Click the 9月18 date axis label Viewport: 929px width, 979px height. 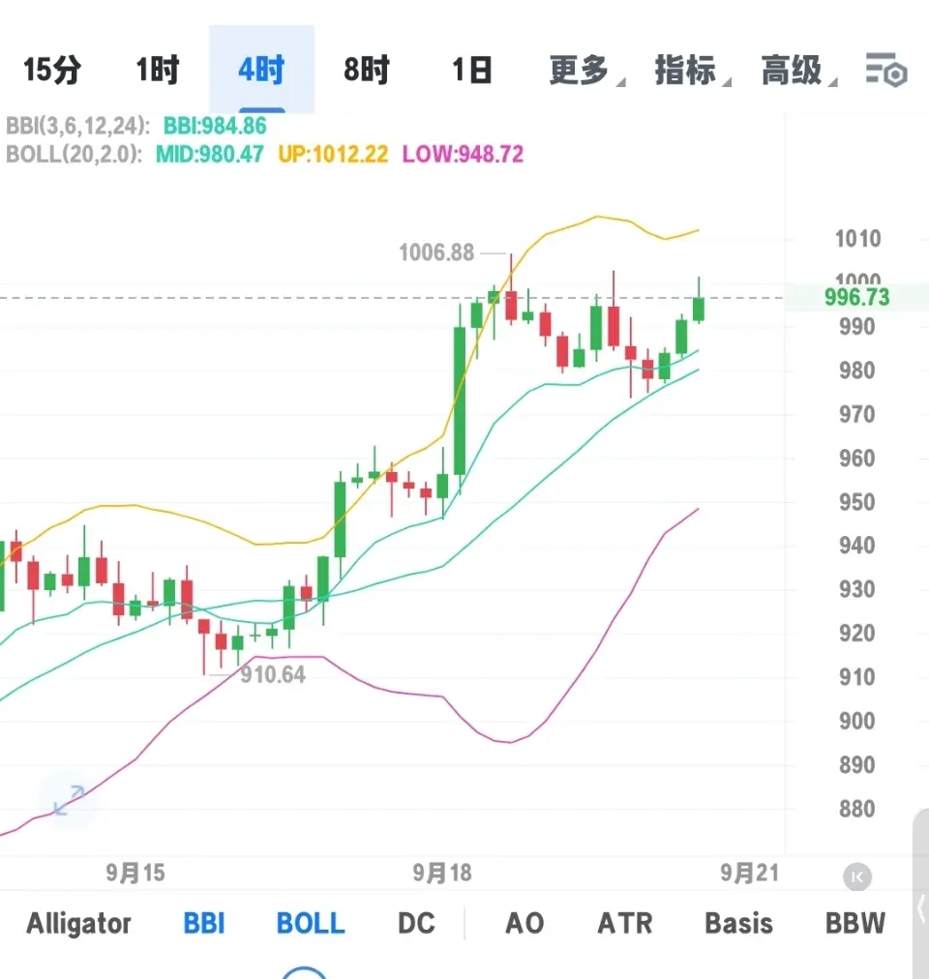[x=440, y=872]
